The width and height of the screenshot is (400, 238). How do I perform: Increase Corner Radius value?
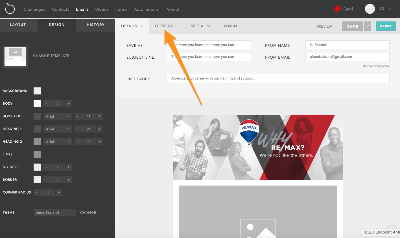pyautogui.click(x=58, y=192)
